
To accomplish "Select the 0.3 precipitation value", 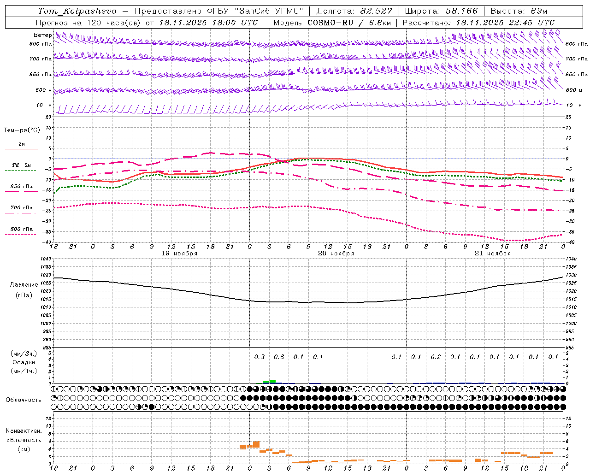I will (x=260, y=357).
